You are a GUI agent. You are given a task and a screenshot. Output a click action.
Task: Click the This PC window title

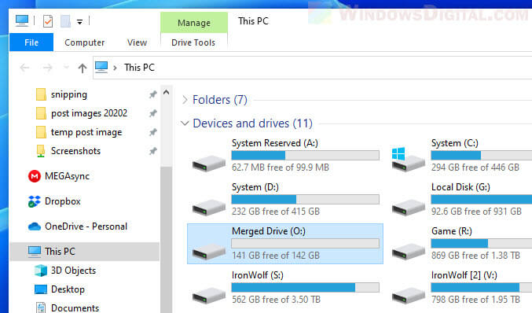pos(254,21)
